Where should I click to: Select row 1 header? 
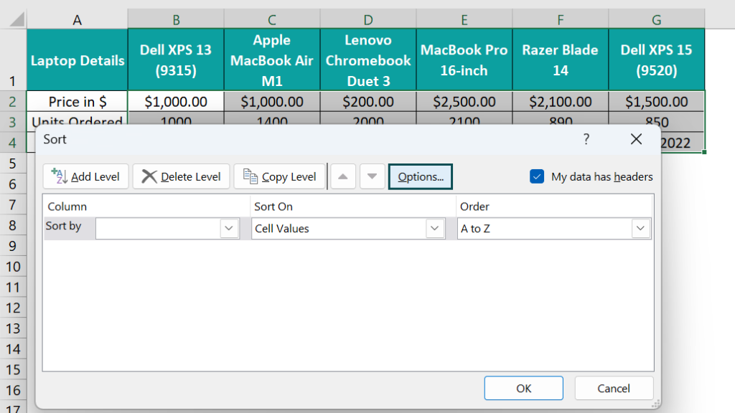pyautogui.click(x=13, y=60)
